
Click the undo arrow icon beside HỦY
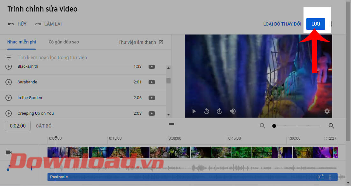[11, 24]
